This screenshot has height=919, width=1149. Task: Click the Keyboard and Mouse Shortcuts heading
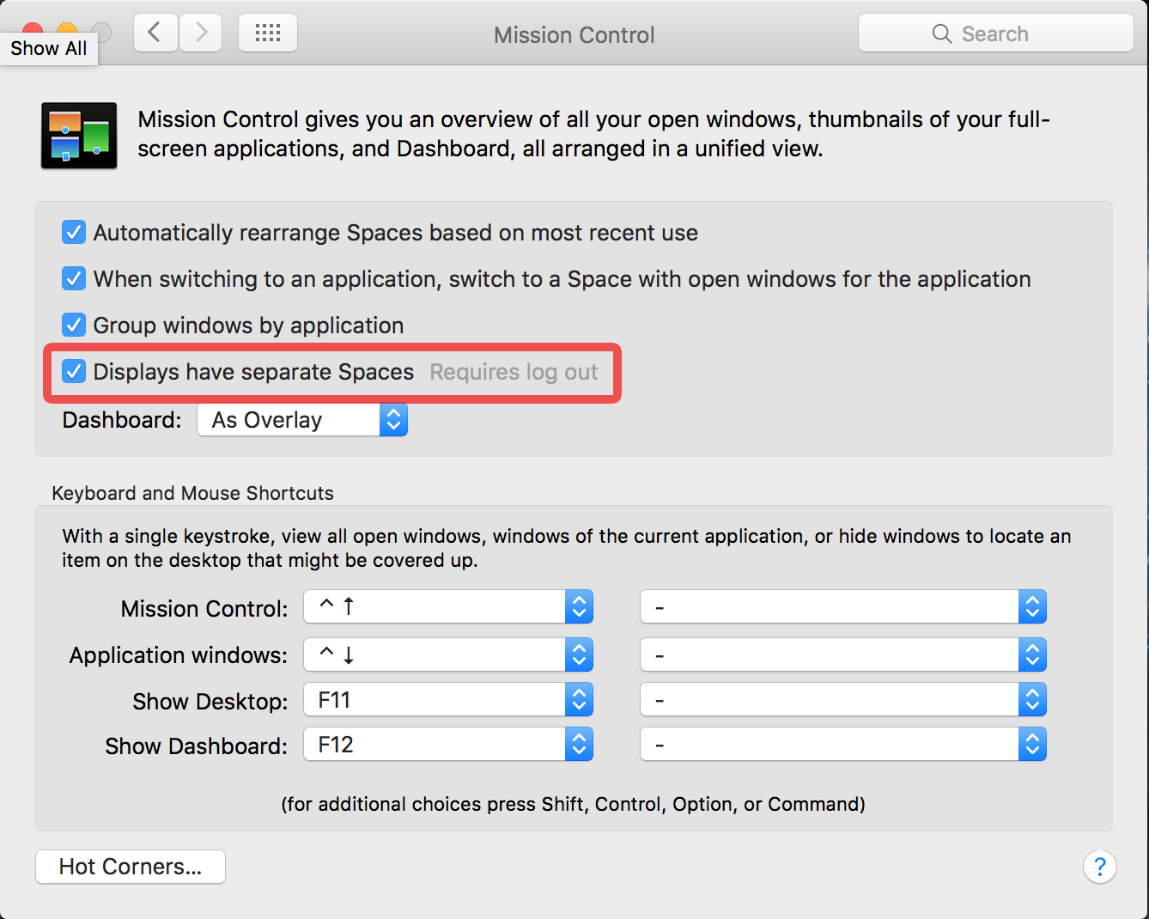click(x=192, y=493)
